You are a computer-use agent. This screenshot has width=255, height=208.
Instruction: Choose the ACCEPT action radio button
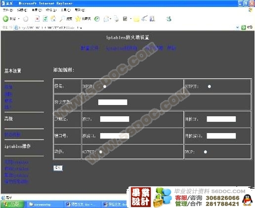[x=101, y=152]
